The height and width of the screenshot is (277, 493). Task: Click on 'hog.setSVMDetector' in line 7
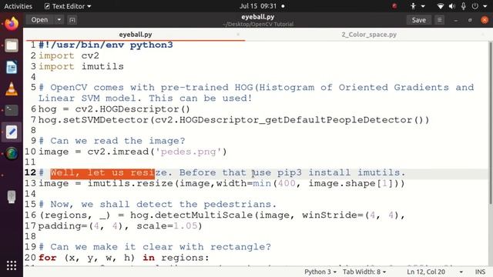(93, 120)
